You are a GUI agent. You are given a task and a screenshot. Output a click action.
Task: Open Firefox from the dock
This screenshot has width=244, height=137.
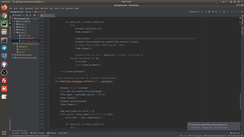click(4, 8)
